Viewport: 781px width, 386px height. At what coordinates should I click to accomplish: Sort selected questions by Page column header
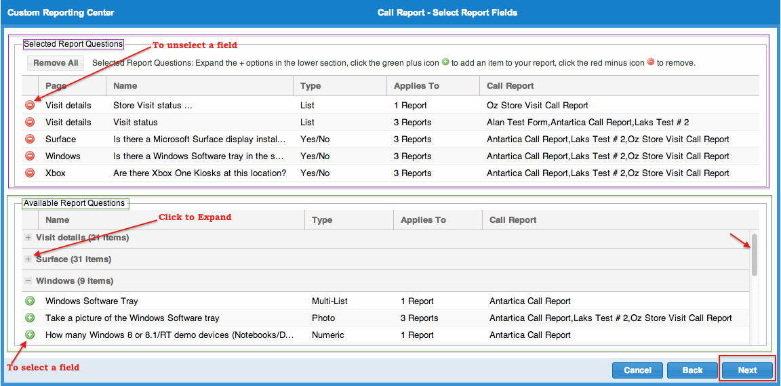(56, 86)
